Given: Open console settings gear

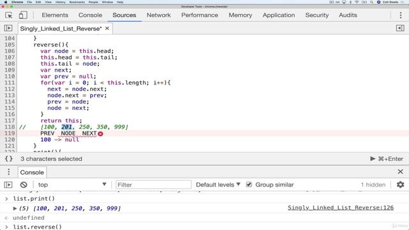Looking at the screenshot, I should click(401, 185).
